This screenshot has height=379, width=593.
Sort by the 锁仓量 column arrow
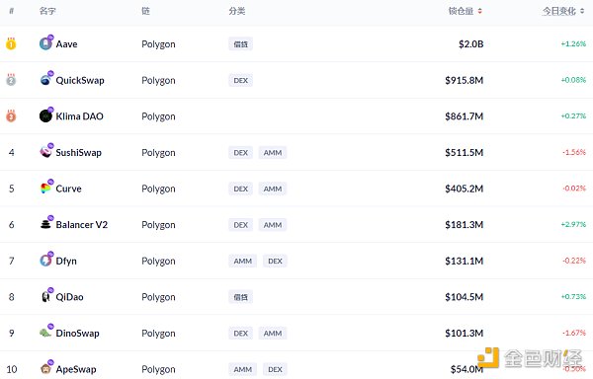pyautogui.click(x=480, y=11)
